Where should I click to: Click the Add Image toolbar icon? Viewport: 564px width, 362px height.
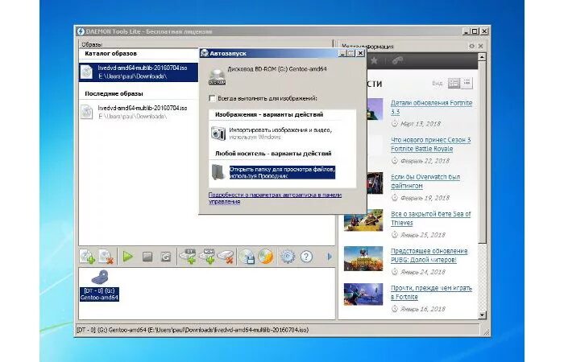(87, 257)
